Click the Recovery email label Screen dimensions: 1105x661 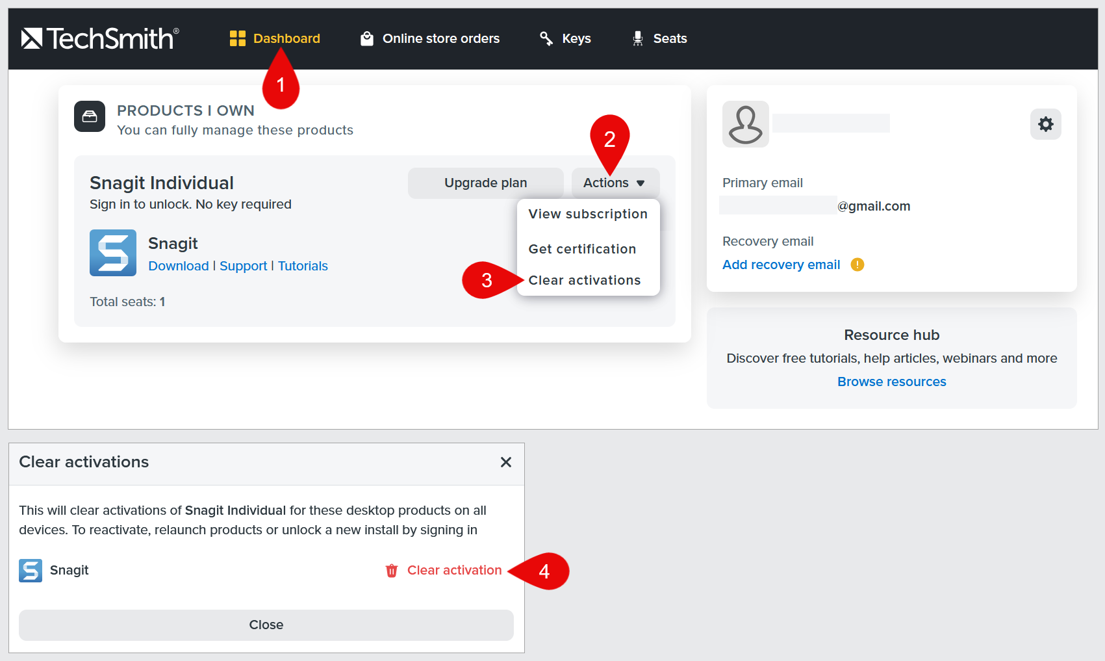point(768,241)
